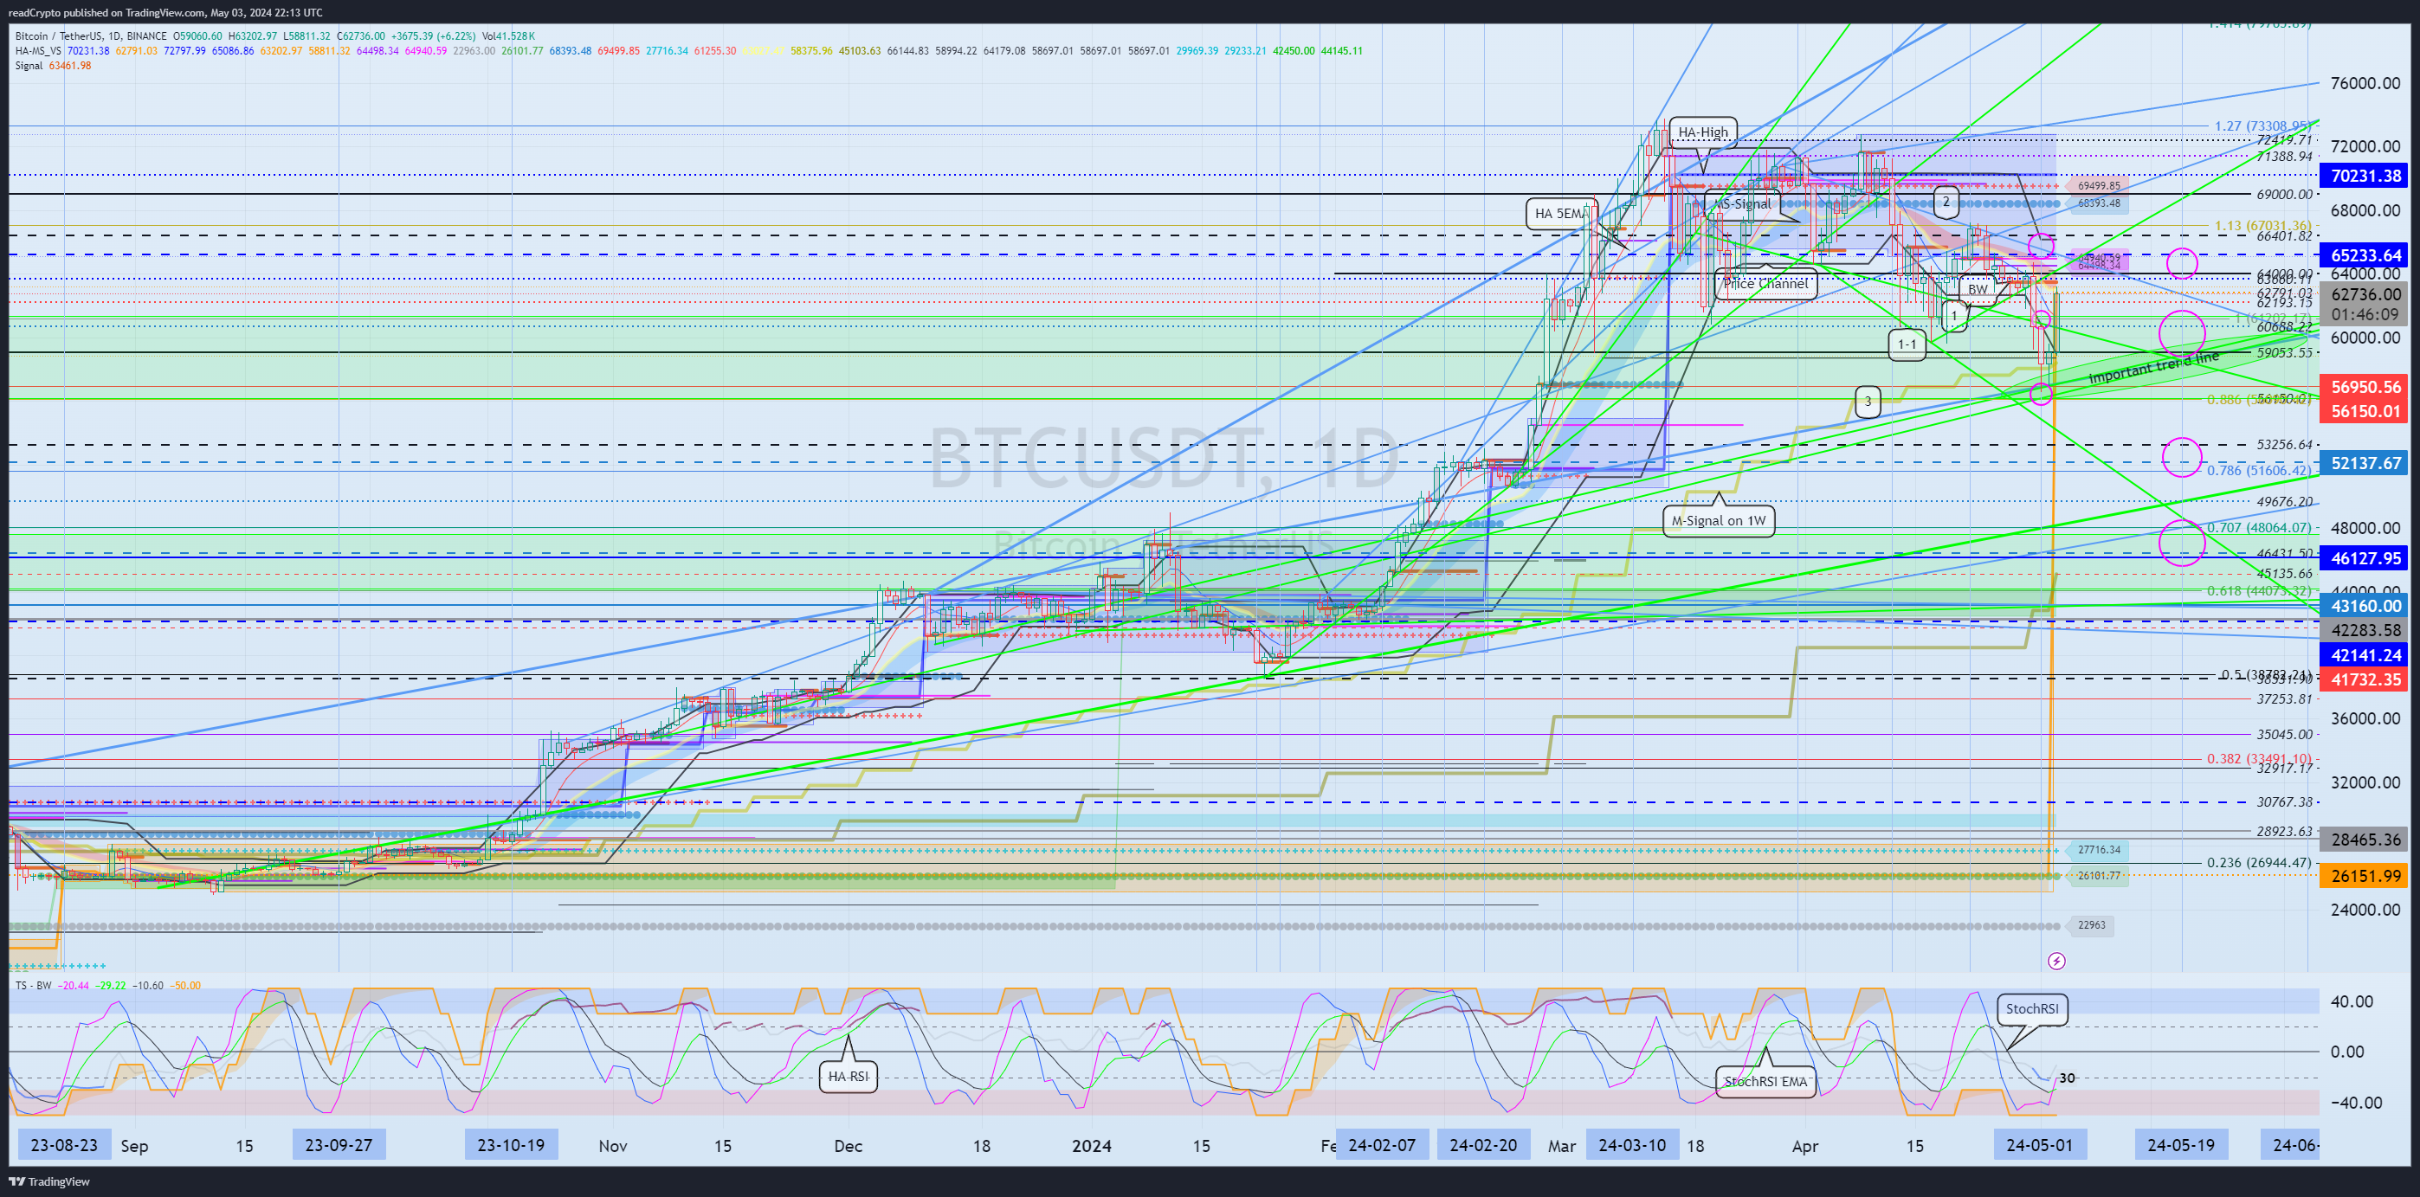Click the -40.00 indicator axis value
This screenshot has width=2420, height=1197.
tap(2355, 1102)
